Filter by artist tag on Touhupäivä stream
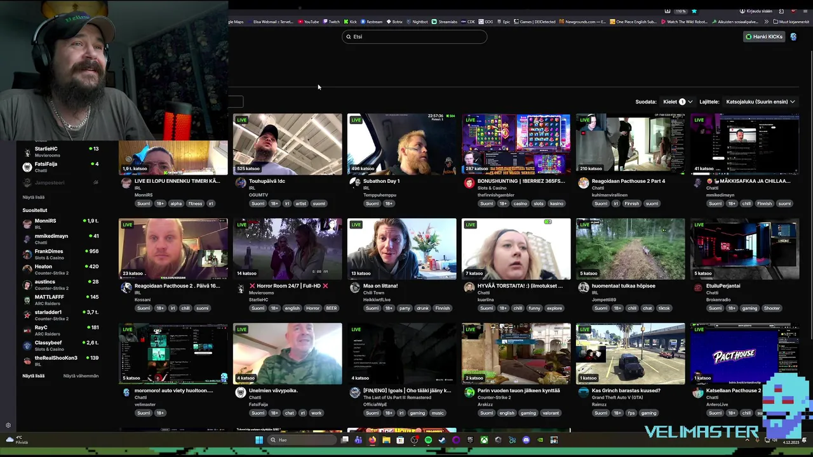Screen dimensions: 813x457 point(300,204)
